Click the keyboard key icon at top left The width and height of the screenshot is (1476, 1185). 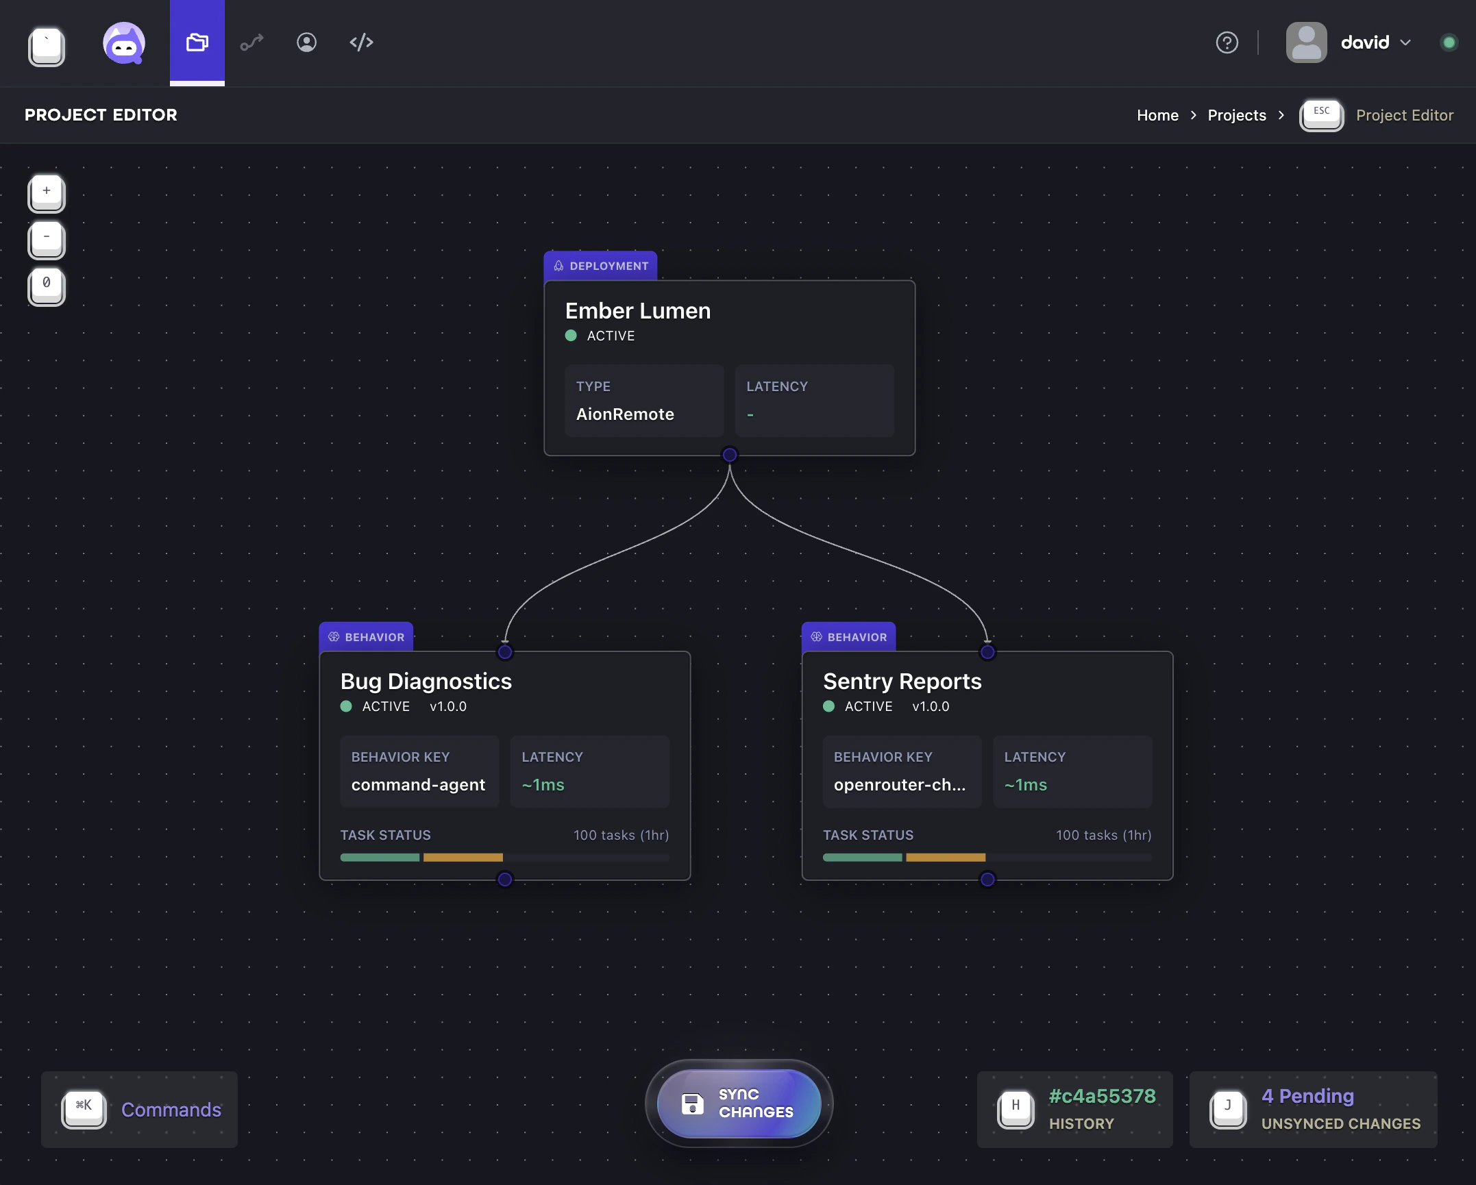click(46, 46)
